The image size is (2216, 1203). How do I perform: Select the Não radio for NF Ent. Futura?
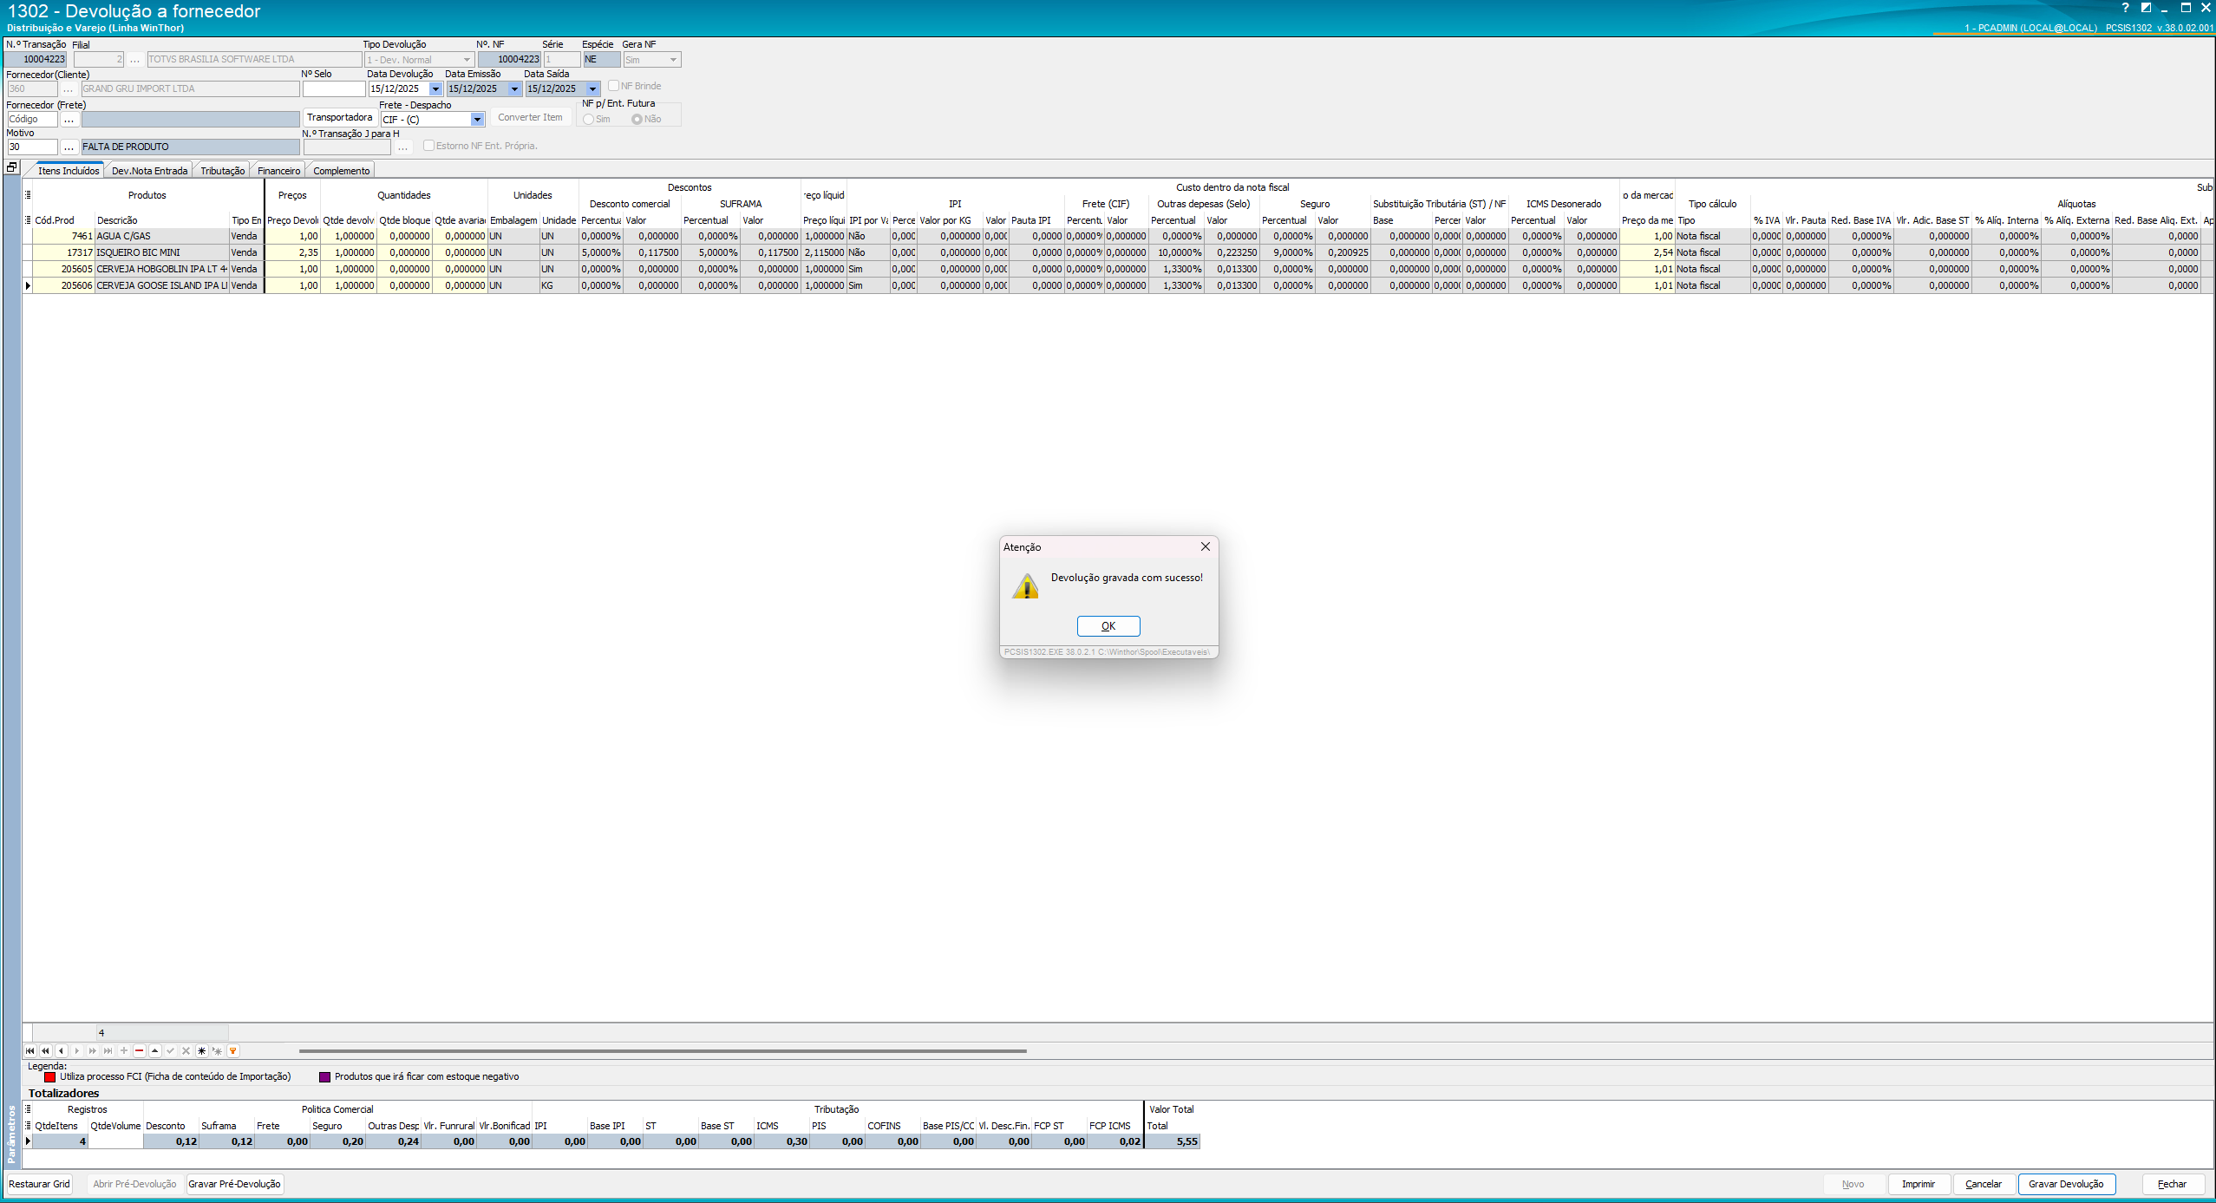click(637, 120)
